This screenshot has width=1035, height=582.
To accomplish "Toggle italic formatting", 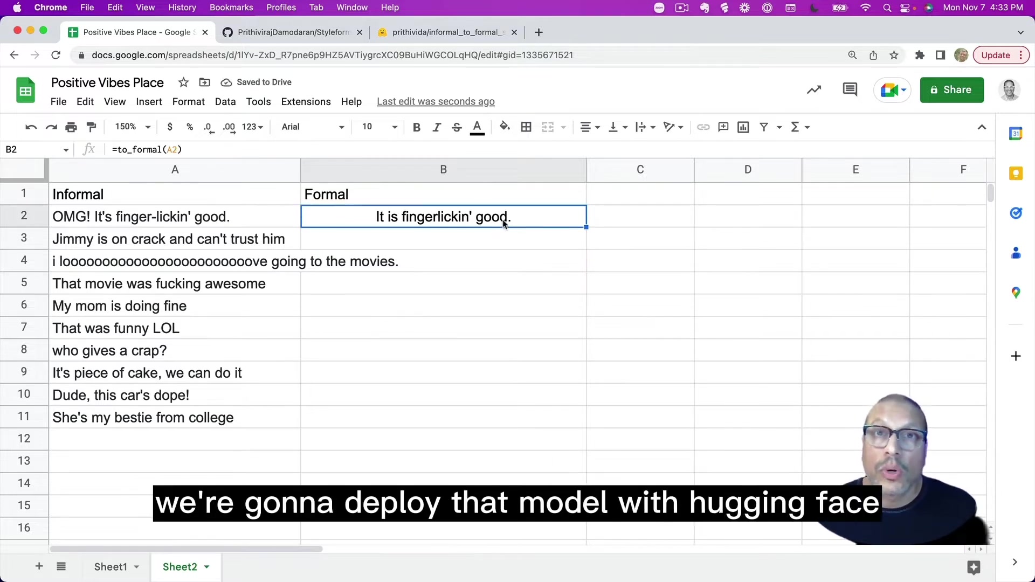I will 437,127.
